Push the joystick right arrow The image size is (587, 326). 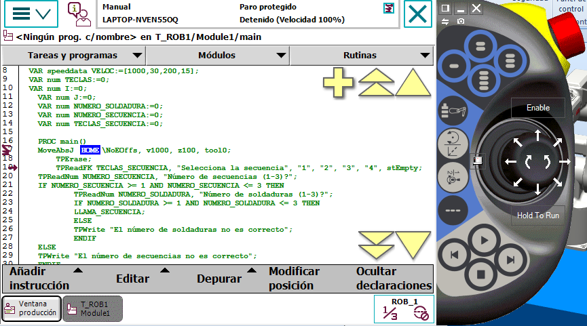point(565,162)
